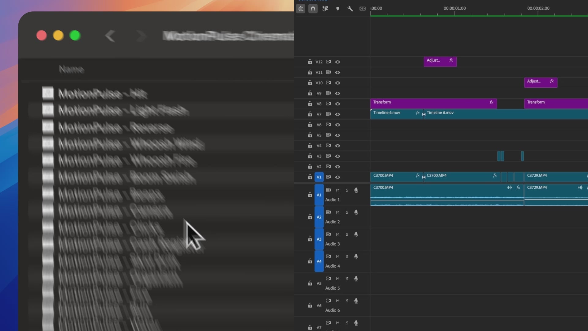
Task: Enable voice-over record microphone on Audio 4
Action: click(356, 257)
